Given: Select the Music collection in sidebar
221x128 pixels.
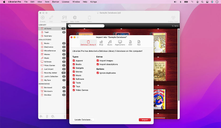Looking at the screenshot, I should click(x=52, y=58).
